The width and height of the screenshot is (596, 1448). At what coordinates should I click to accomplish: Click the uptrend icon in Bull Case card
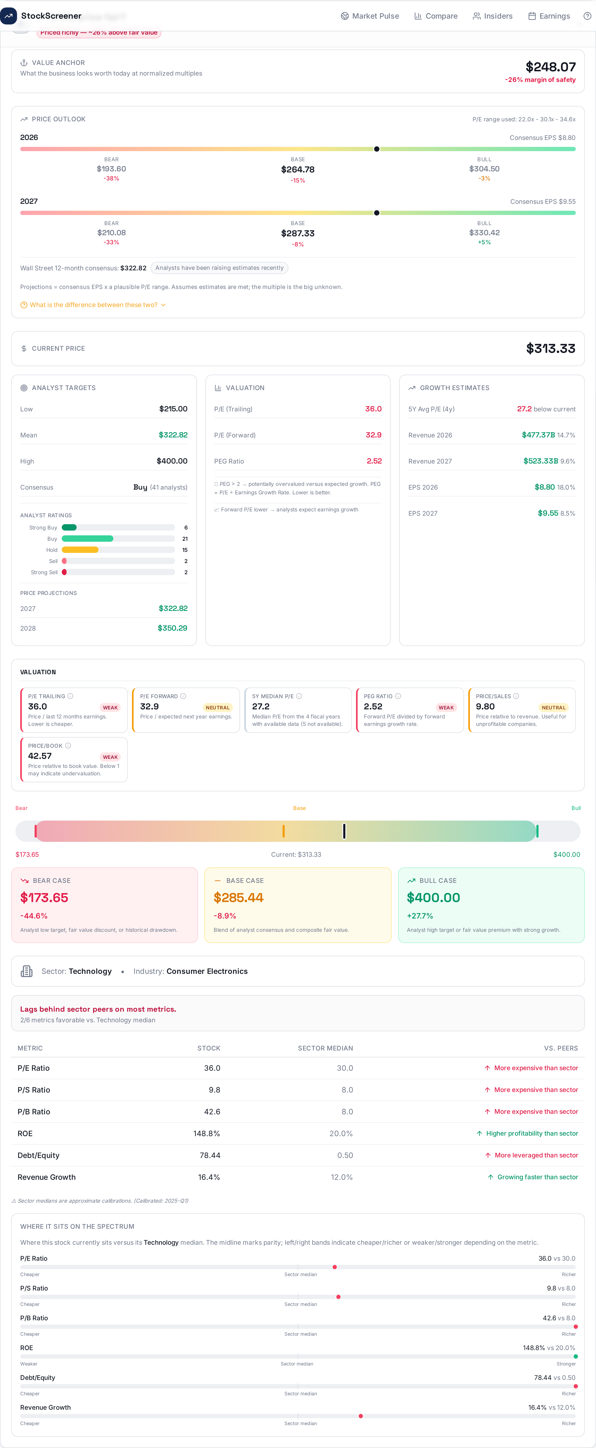(x=411, y=880)
